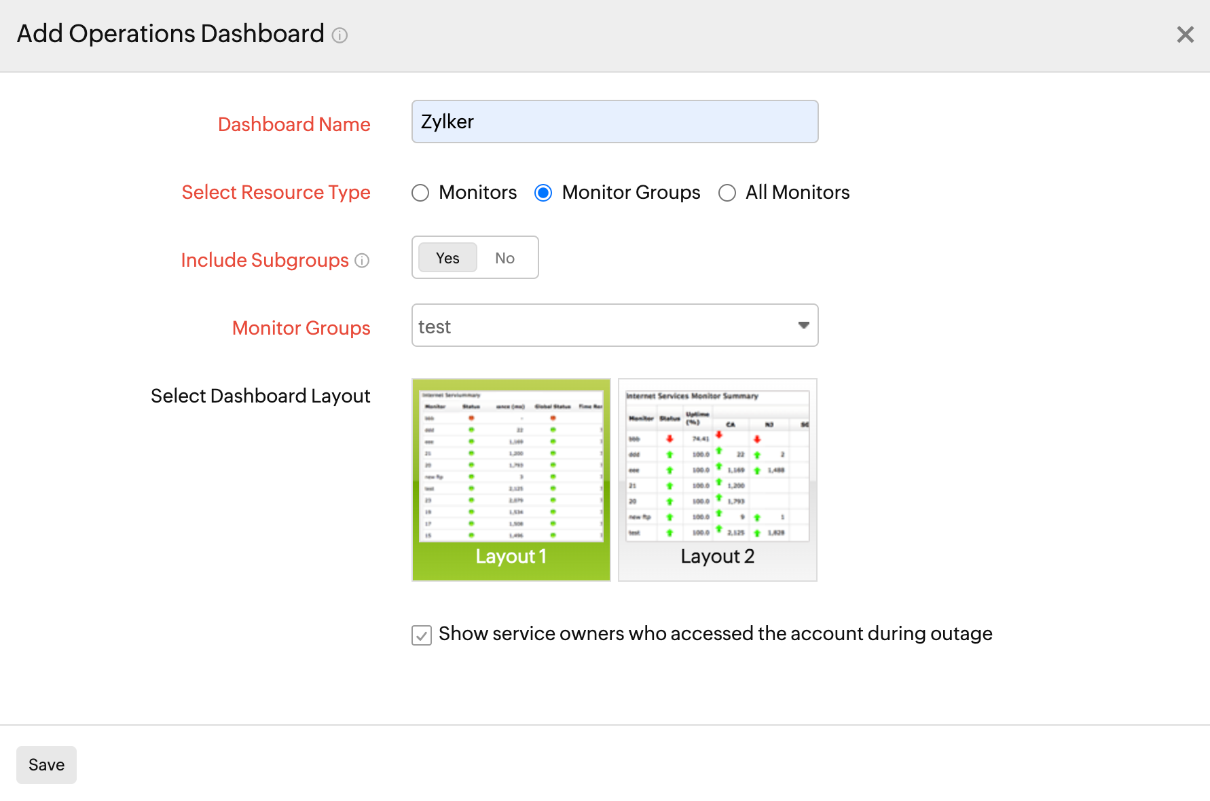
Task: Click the Monitor Groups dropdown arrow
Action: tap(803, 326)
